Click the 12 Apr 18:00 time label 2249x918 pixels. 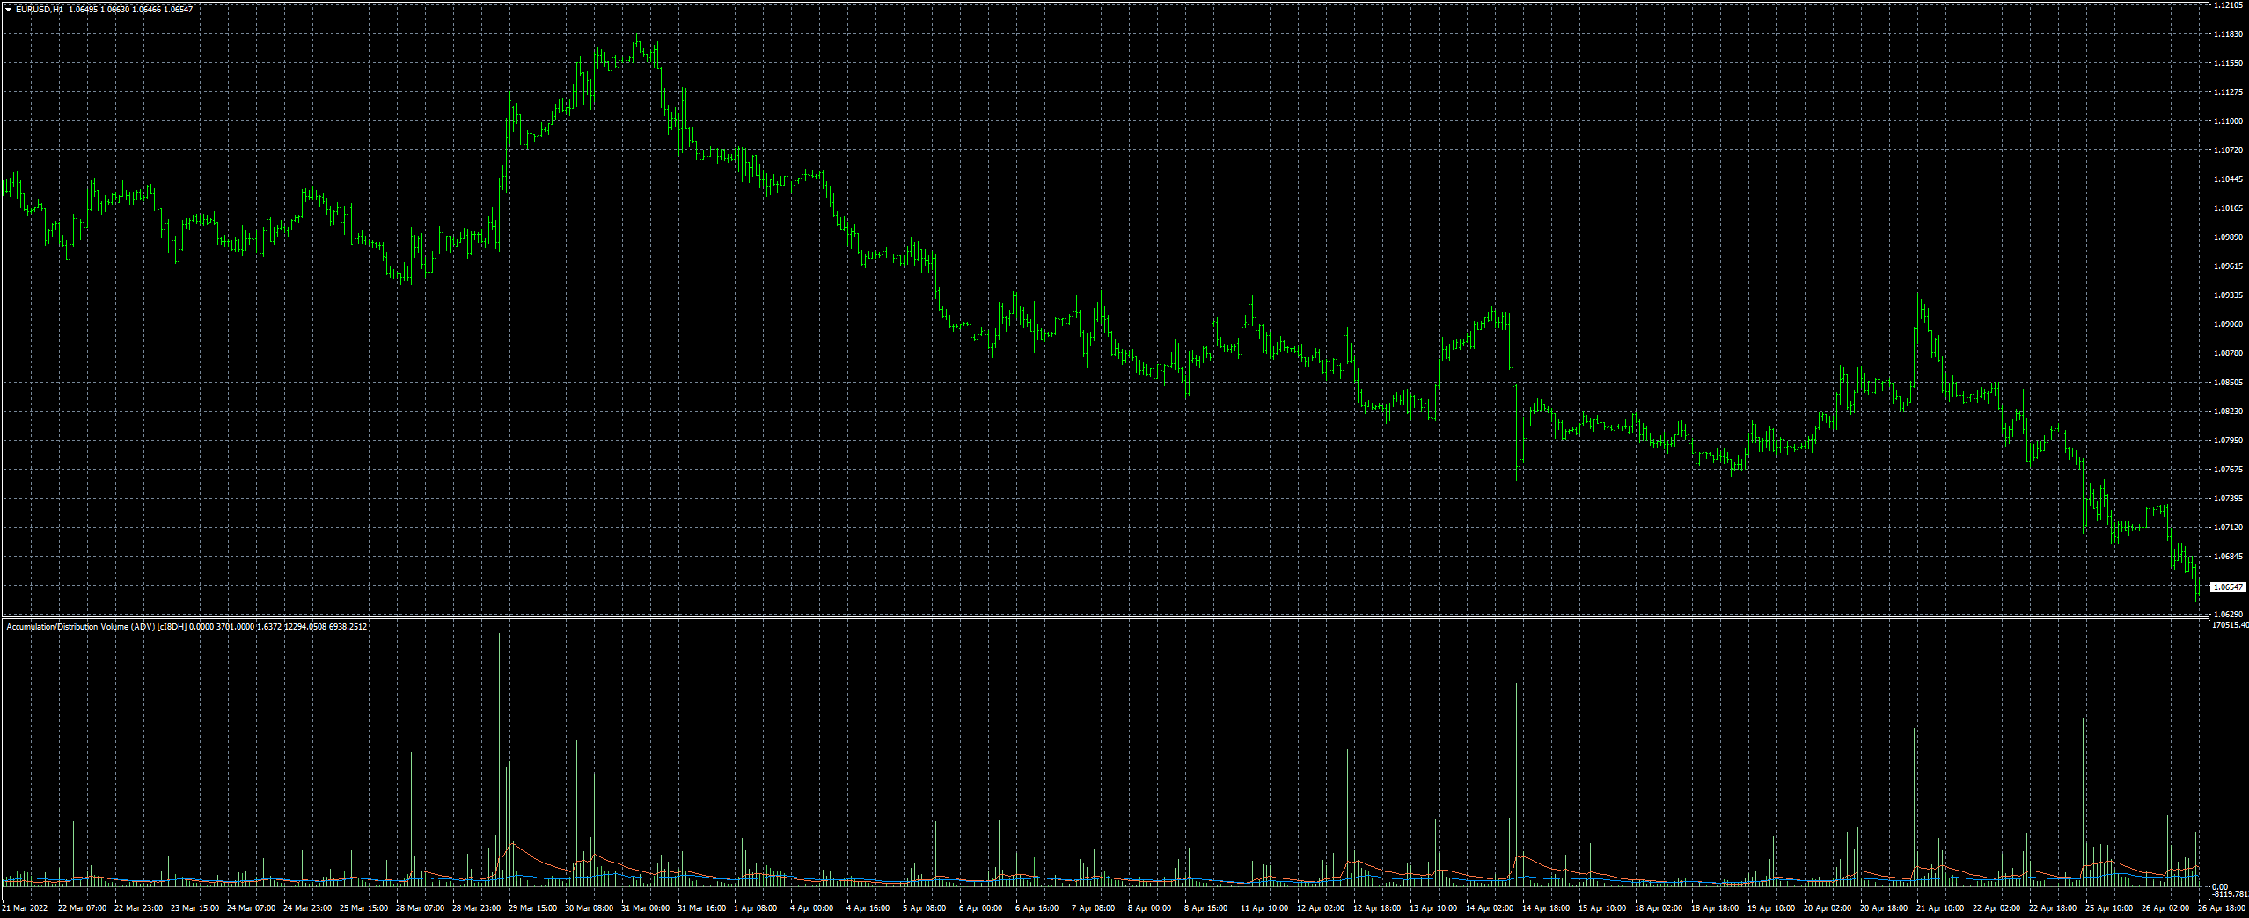pyautogui.click(x=1377, y=908)
